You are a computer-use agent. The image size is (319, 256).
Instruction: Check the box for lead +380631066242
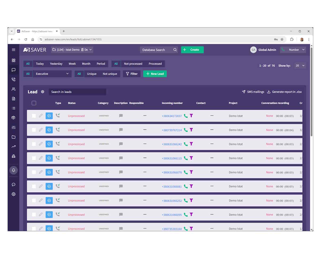(x=34, y=144)
